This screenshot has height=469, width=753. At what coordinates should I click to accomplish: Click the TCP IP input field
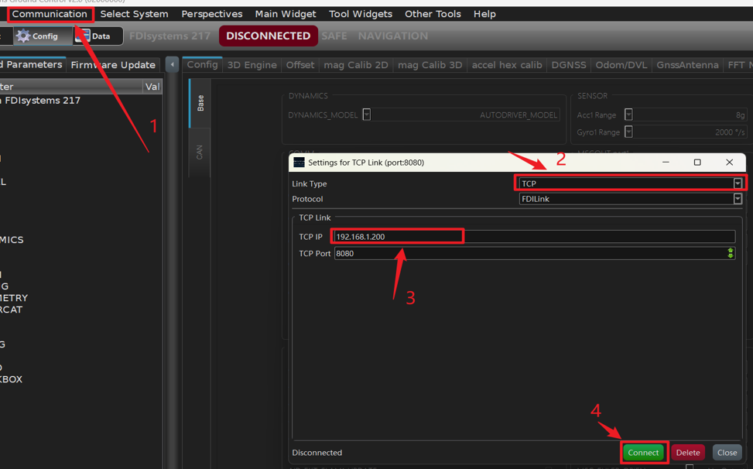click(535, 237)
